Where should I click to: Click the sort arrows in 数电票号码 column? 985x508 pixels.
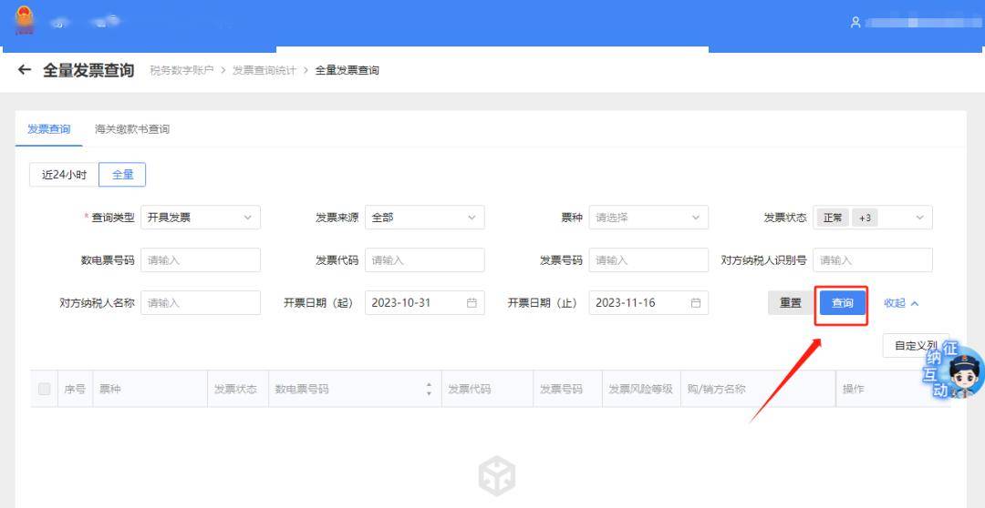pos(429,389)
